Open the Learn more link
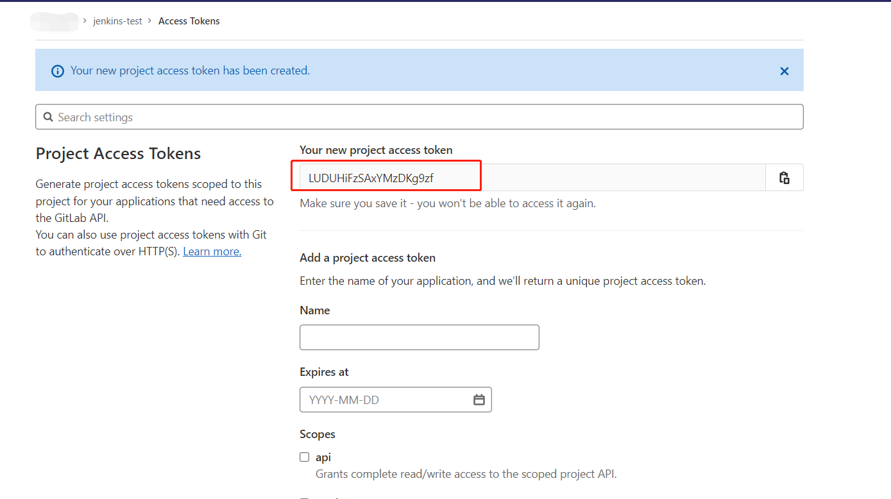This screenshot has height=499, width=891. click(212, 251)
